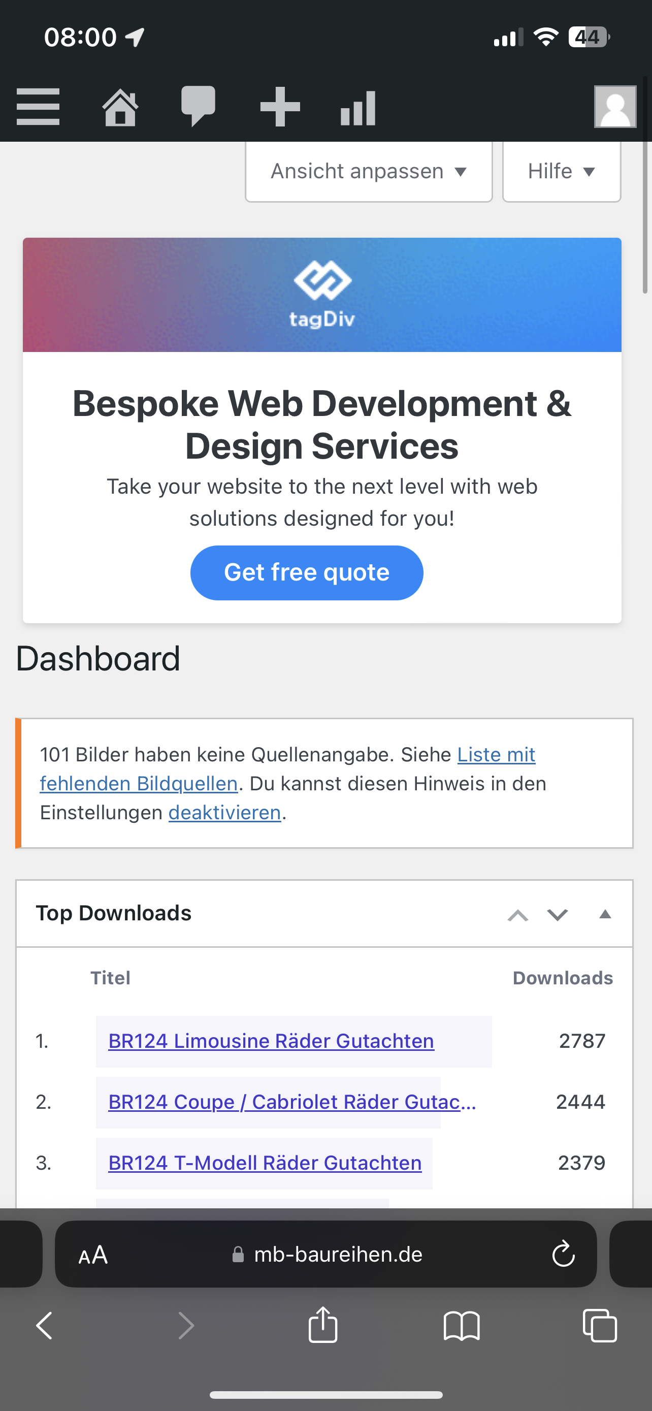652x1411 pixels.
Task: Open Safari bookmarks book icon
Action: pos(462,1326)
